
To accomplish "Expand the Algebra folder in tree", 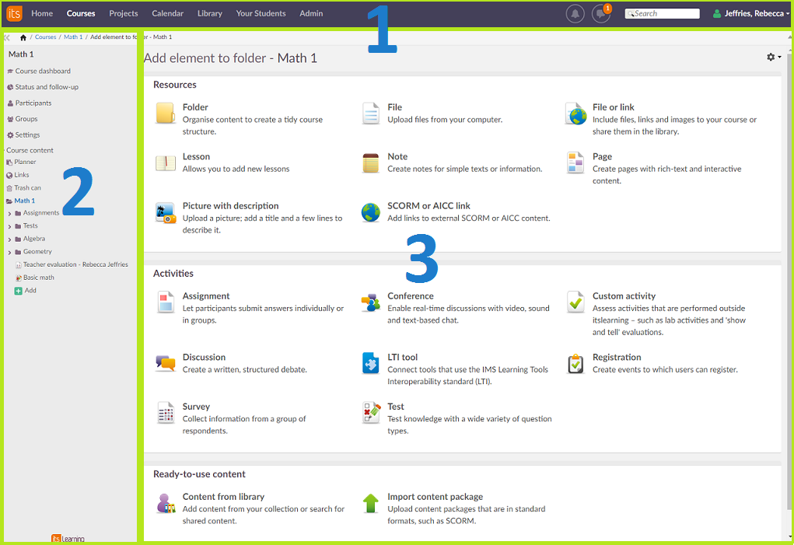I will (x=9, y=239).
